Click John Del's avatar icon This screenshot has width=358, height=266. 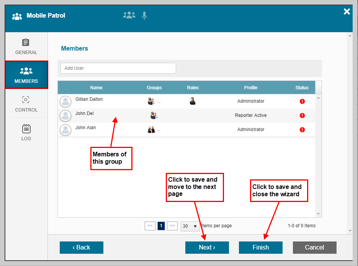65,116
